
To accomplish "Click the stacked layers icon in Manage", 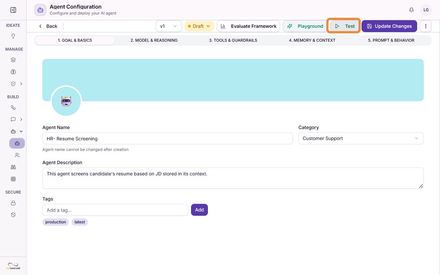I will (13, 60).
